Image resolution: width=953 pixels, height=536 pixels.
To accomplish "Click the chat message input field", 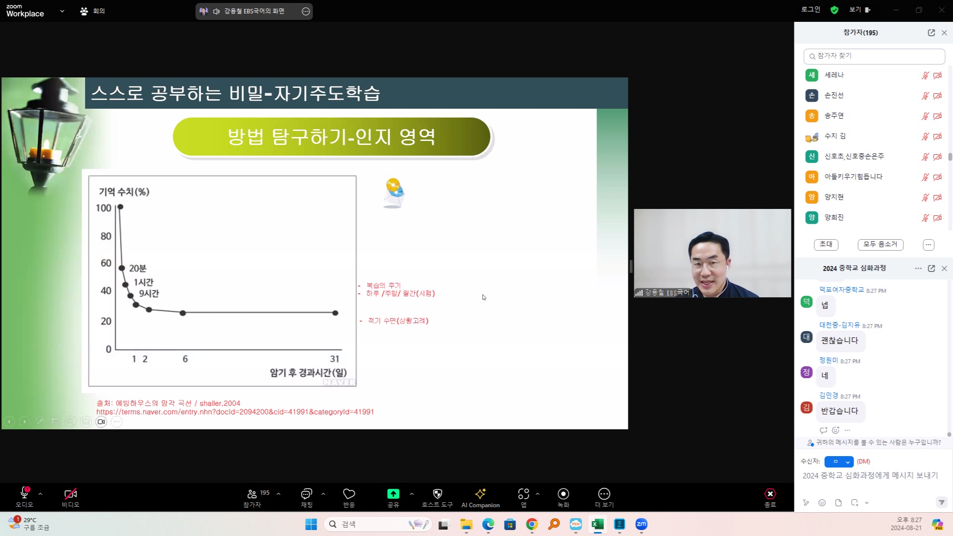I will pyautogui.click(x=870, y=475).
